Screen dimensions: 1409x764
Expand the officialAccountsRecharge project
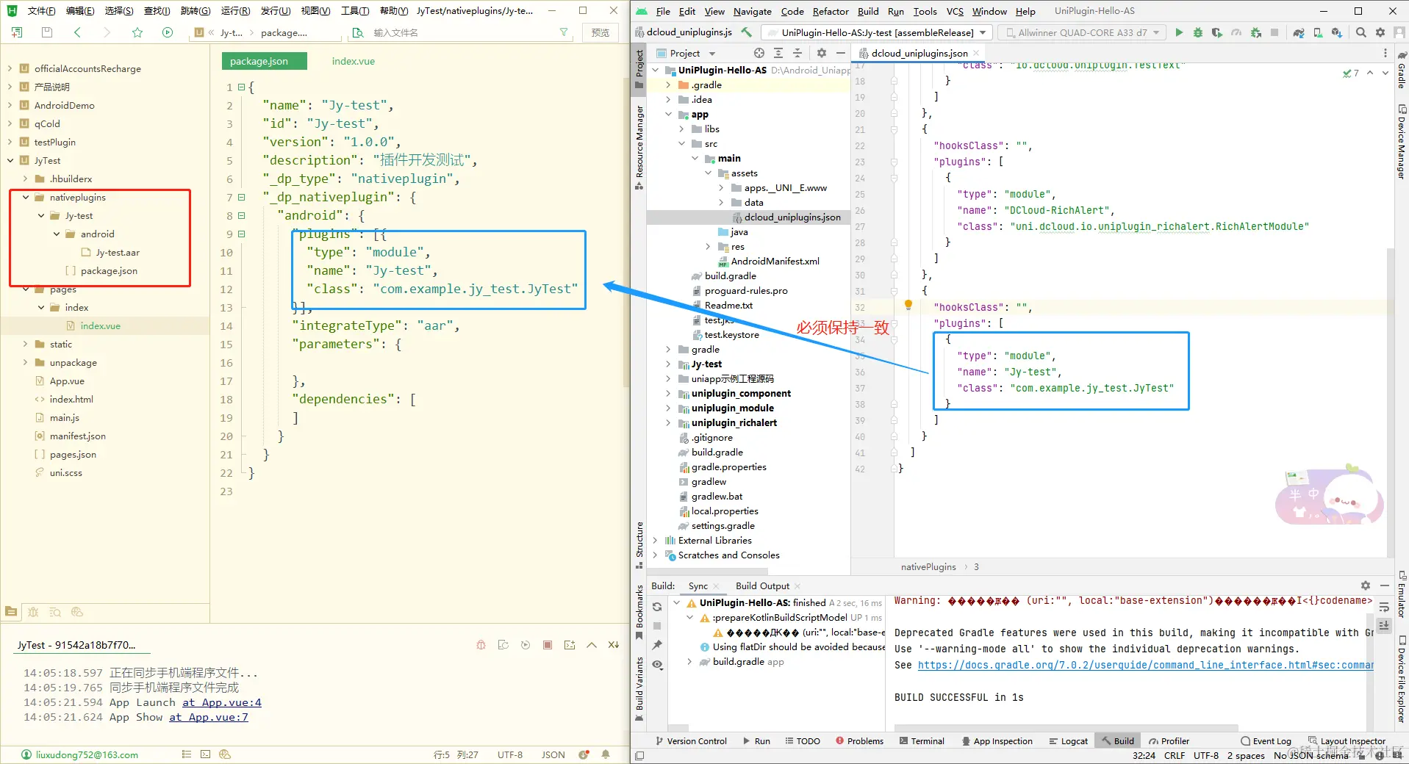click(x=10, y=68)
